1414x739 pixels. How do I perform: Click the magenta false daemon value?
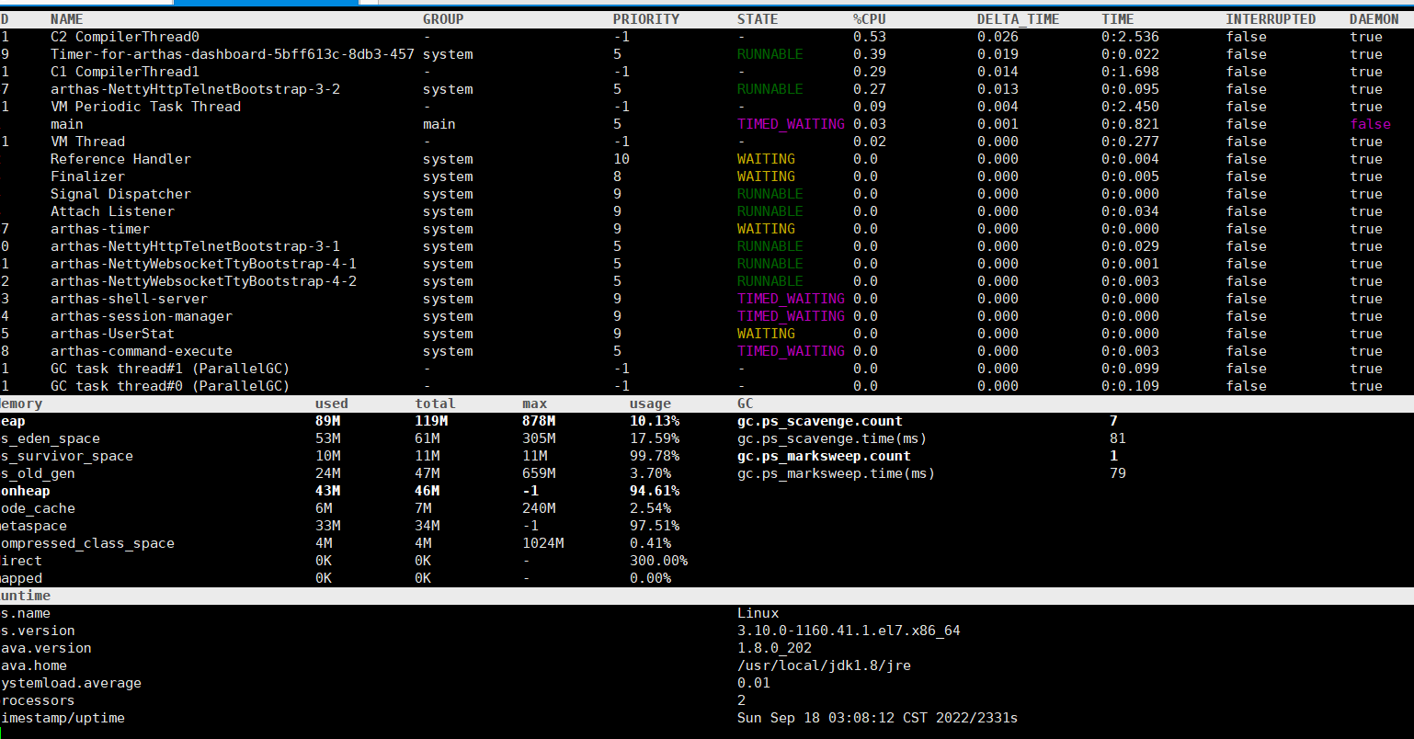pyautogui.click(x=1371, y=124)
